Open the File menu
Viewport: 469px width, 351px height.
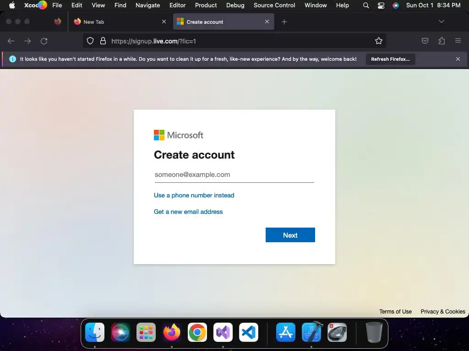pyautogui.click(x=57, y=5)
